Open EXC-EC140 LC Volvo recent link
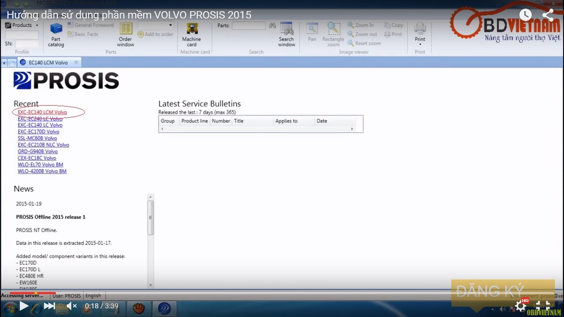 point(40,125)
